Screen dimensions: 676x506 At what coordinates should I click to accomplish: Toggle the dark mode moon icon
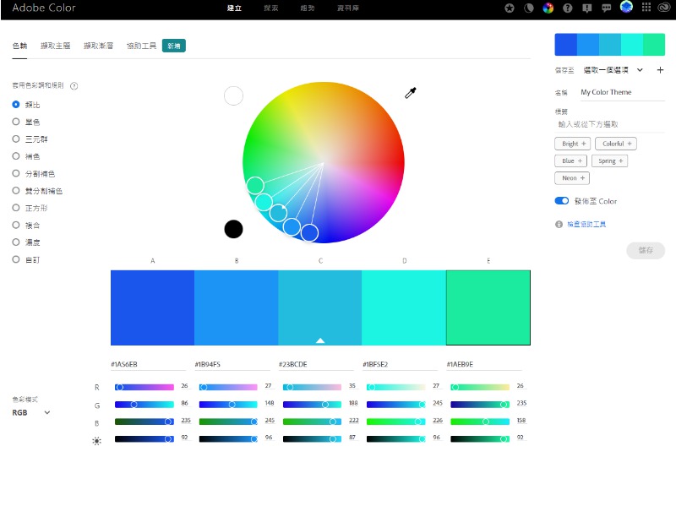[529, 8]
